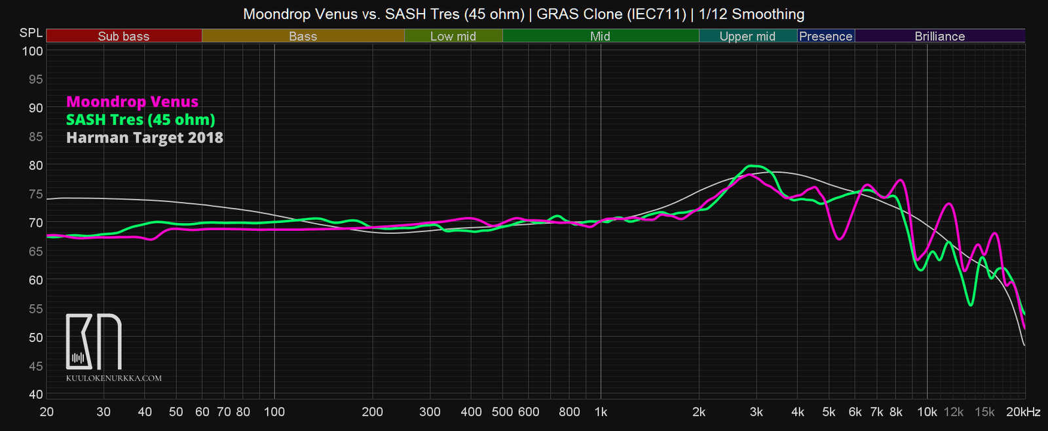Choose the Upper mid band header

click(747, 36)
